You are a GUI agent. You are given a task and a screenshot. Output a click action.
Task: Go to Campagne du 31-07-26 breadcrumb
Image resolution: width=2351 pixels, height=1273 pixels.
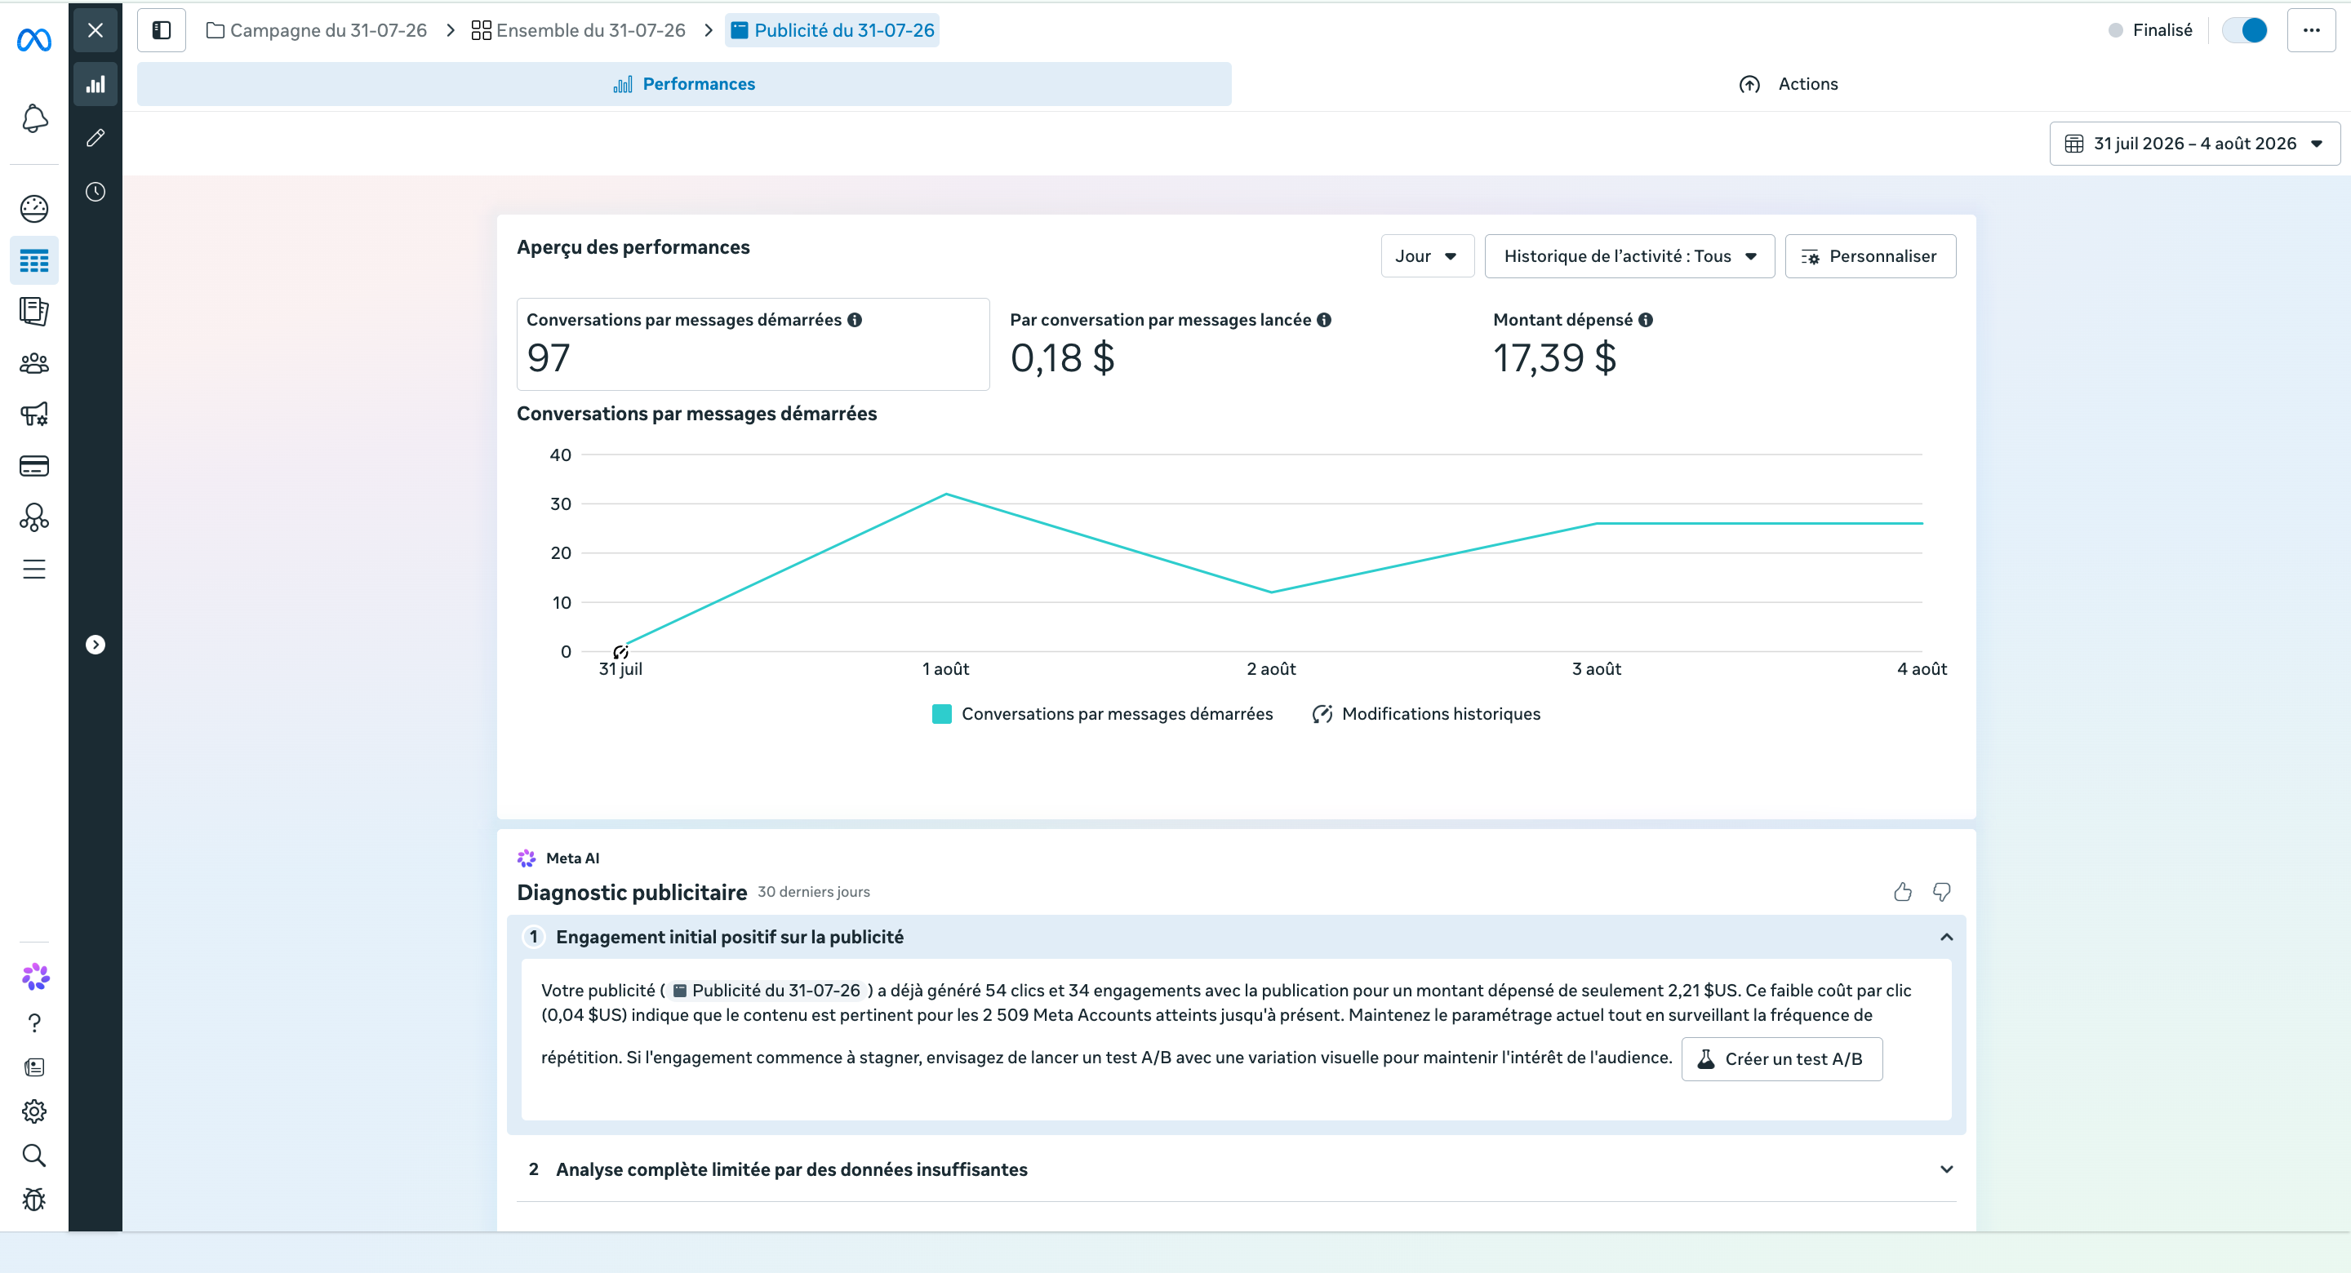(x=317, y=30)
